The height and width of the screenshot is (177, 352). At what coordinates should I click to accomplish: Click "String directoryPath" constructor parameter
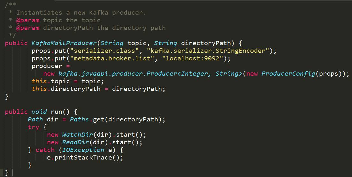click(192, 43)
